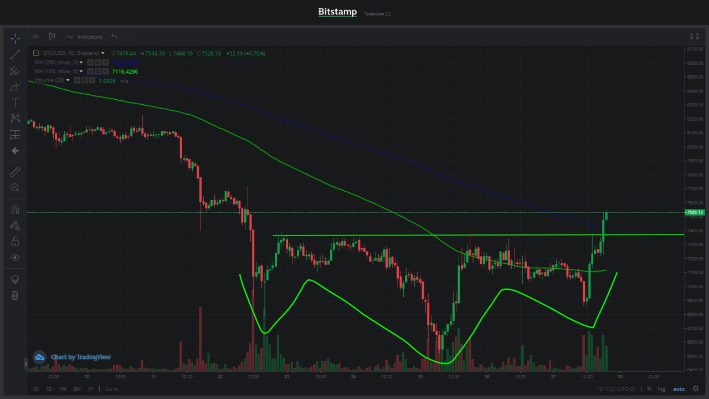Toggle lock all drawing tools
This screenshot has width=709, height=399.
point(15,242)
